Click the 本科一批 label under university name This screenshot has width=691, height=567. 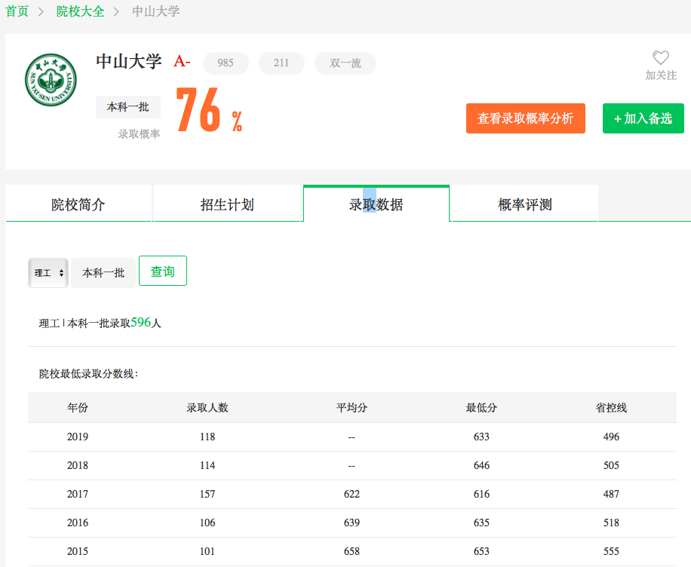tap(127, 107)
